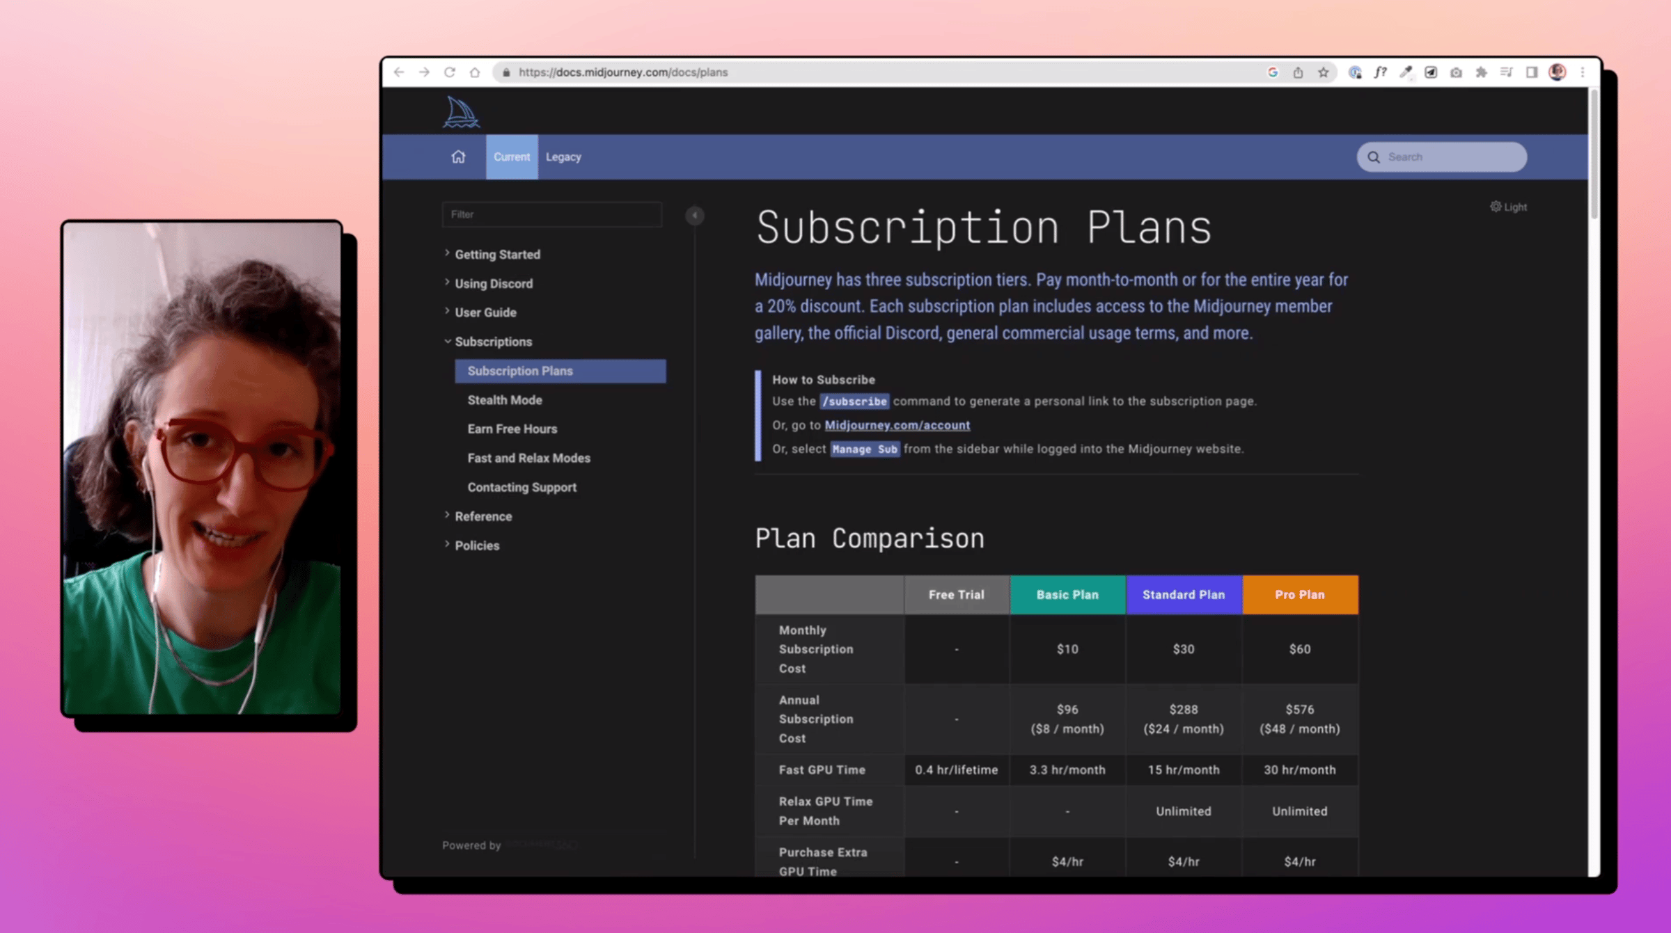Click the $288 annual cost cell

[1184, 719]
